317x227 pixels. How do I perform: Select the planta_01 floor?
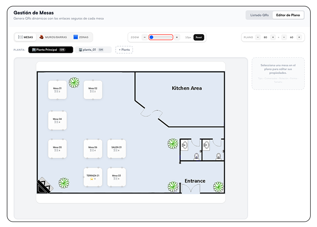coord(93,50)
